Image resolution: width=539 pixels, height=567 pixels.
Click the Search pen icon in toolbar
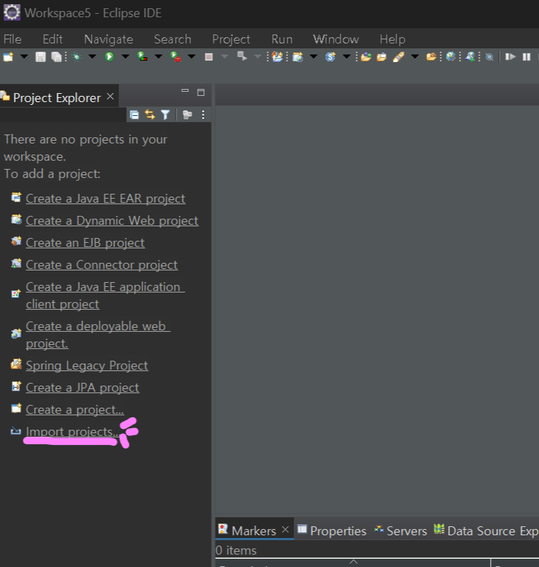point(398,57)
